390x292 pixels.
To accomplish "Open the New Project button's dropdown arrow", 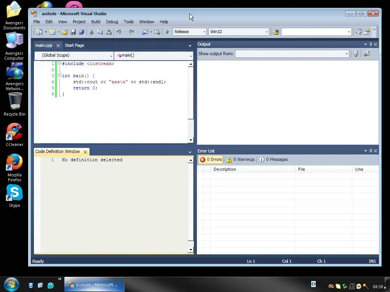I will (46, 32).
